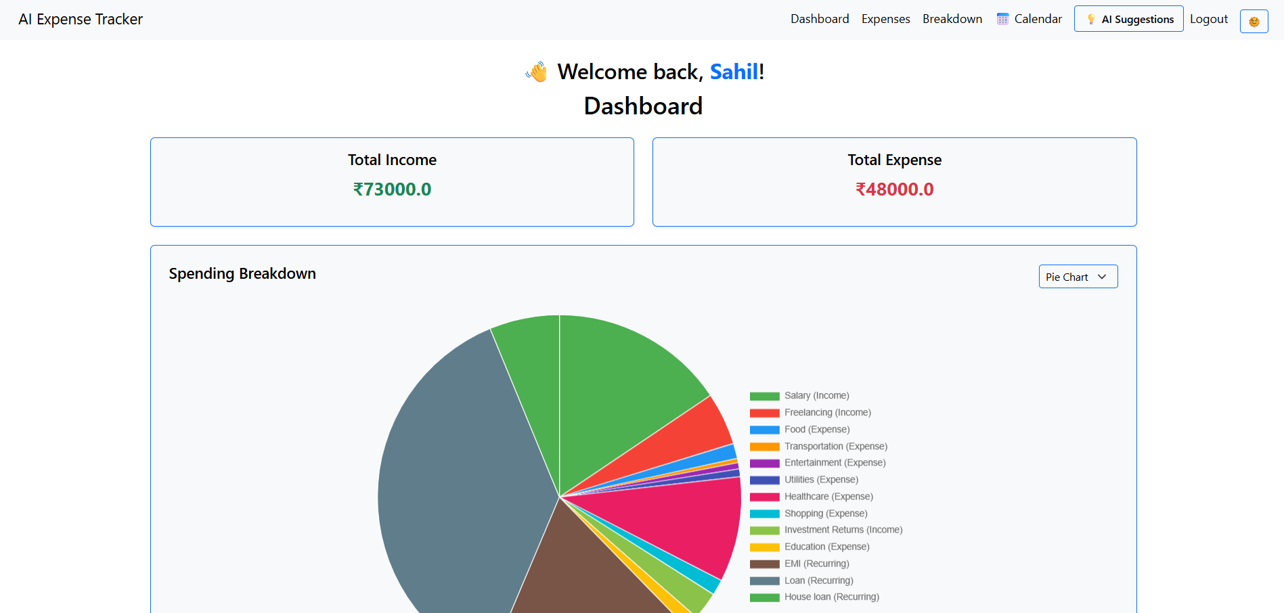Log out using the Logout link

pyautogui.click(x=1209, y=18)
